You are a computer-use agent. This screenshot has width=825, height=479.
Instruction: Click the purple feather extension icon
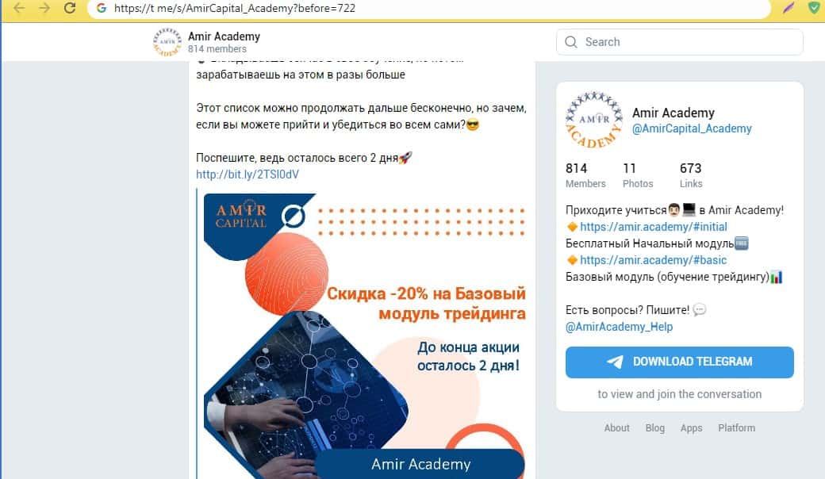click(x=789, y=8)
